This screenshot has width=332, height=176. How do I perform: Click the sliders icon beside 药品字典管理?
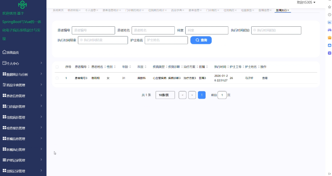click(x=4, y=85)
